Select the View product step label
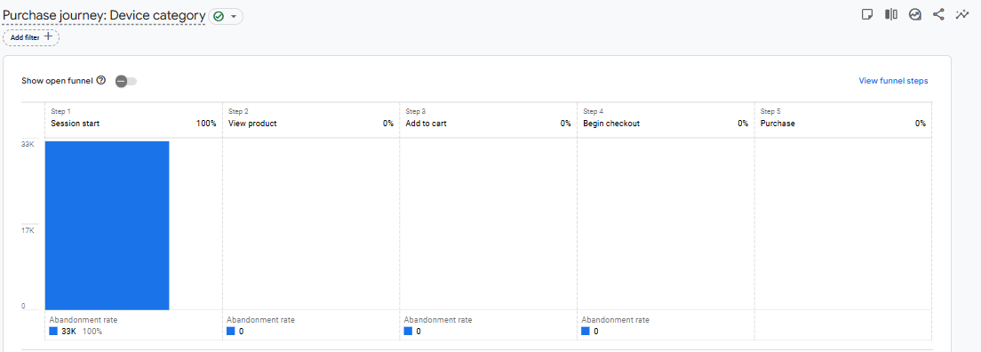 tap(252, 124)
